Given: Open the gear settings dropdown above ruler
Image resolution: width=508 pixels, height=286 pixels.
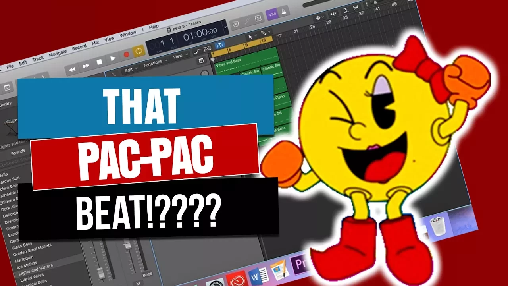Looking at the screenshot, I should pos(319,18).
